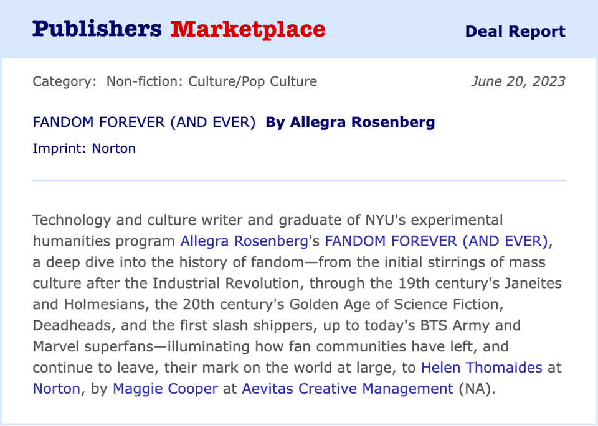The width and height of the screenshot is (598, 426).
Task: Select the Imprint: Norton line
Action: coord(84,148)
